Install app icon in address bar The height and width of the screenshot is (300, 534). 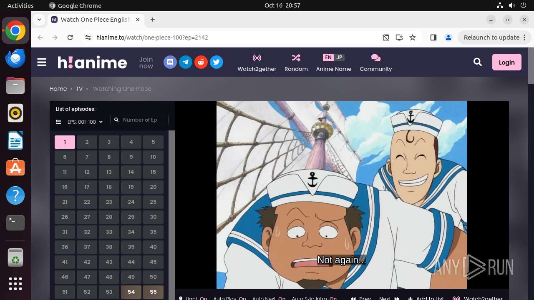pyautogui.click(x=399, y=37)
